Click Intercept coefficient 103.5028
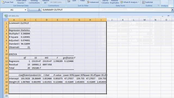 click(x=25, y=79)
